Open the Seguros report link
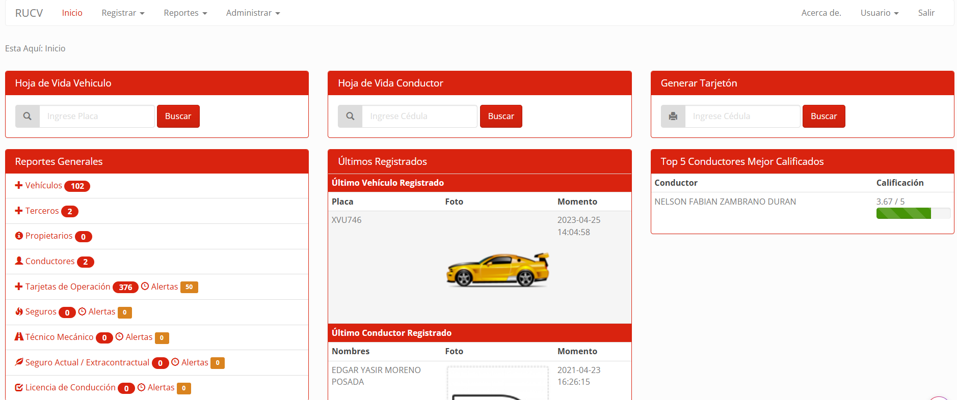This screenshot has width=957, height=400. 41,311
